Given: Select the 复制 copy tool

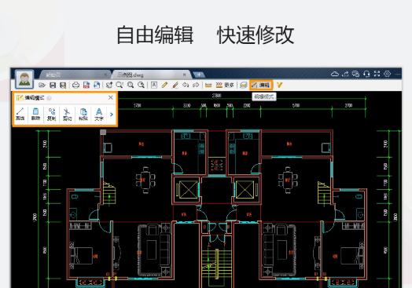Looking at the screenshot, I should 52,114.
